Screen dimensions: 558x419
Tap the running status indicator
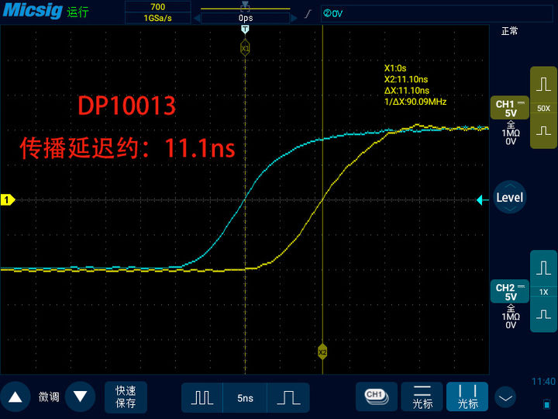77,12
